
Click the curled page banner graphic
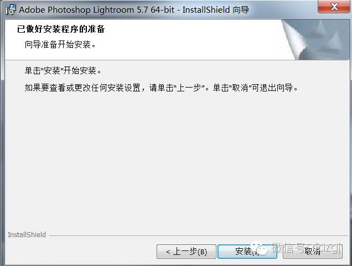click(315, 40)
